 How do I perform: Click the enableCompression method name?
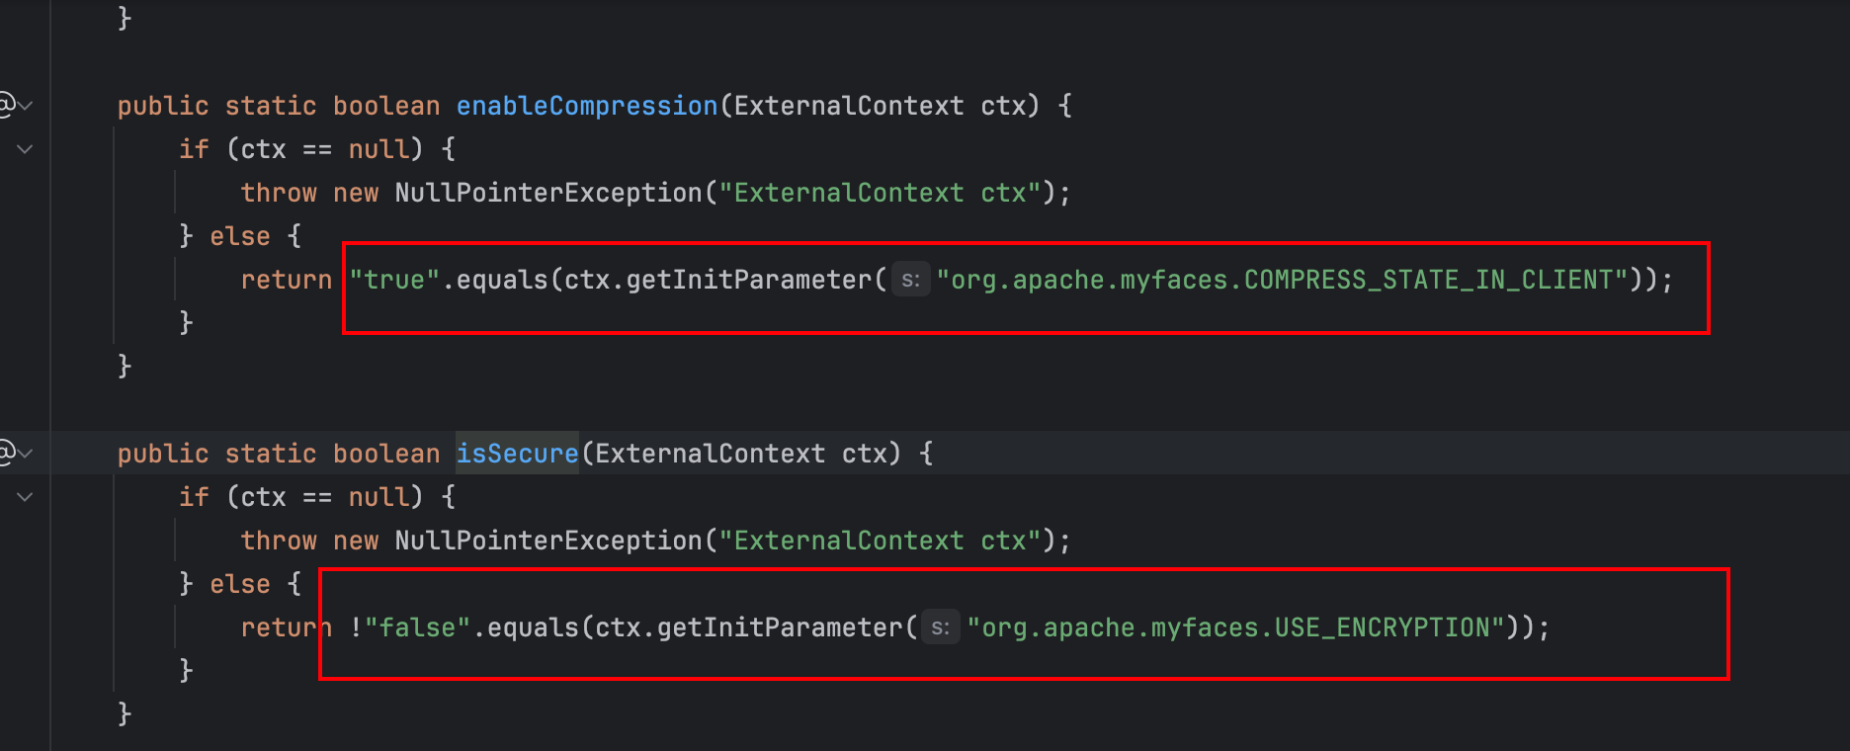587,106
